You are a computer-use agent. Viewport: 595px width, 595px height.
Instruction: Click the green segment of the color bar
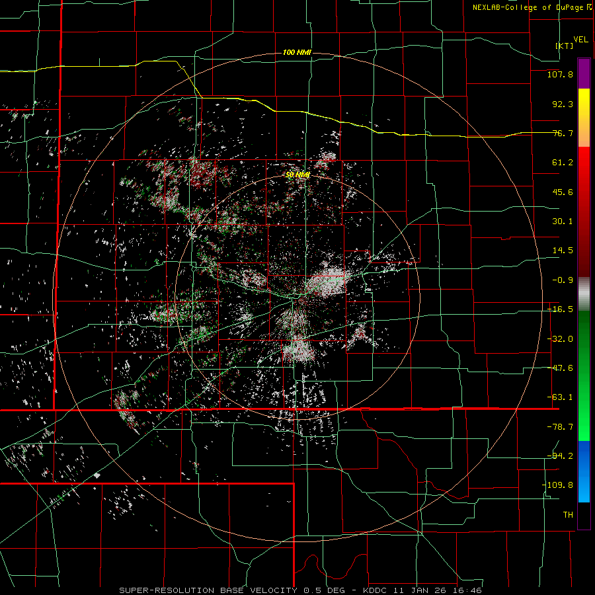pyautogui.click(x=584, y=376)
